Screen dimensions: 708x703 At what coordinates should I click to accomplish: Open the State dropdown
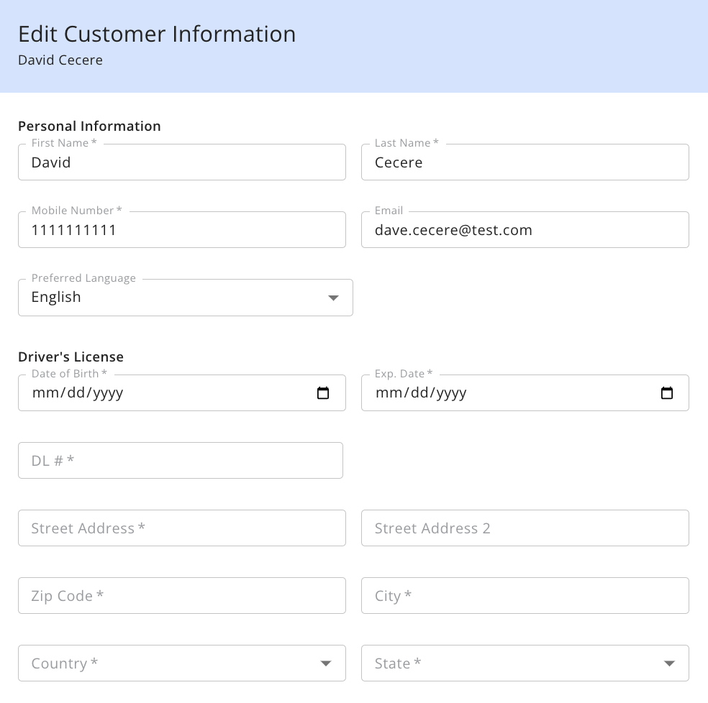(525, 663)
